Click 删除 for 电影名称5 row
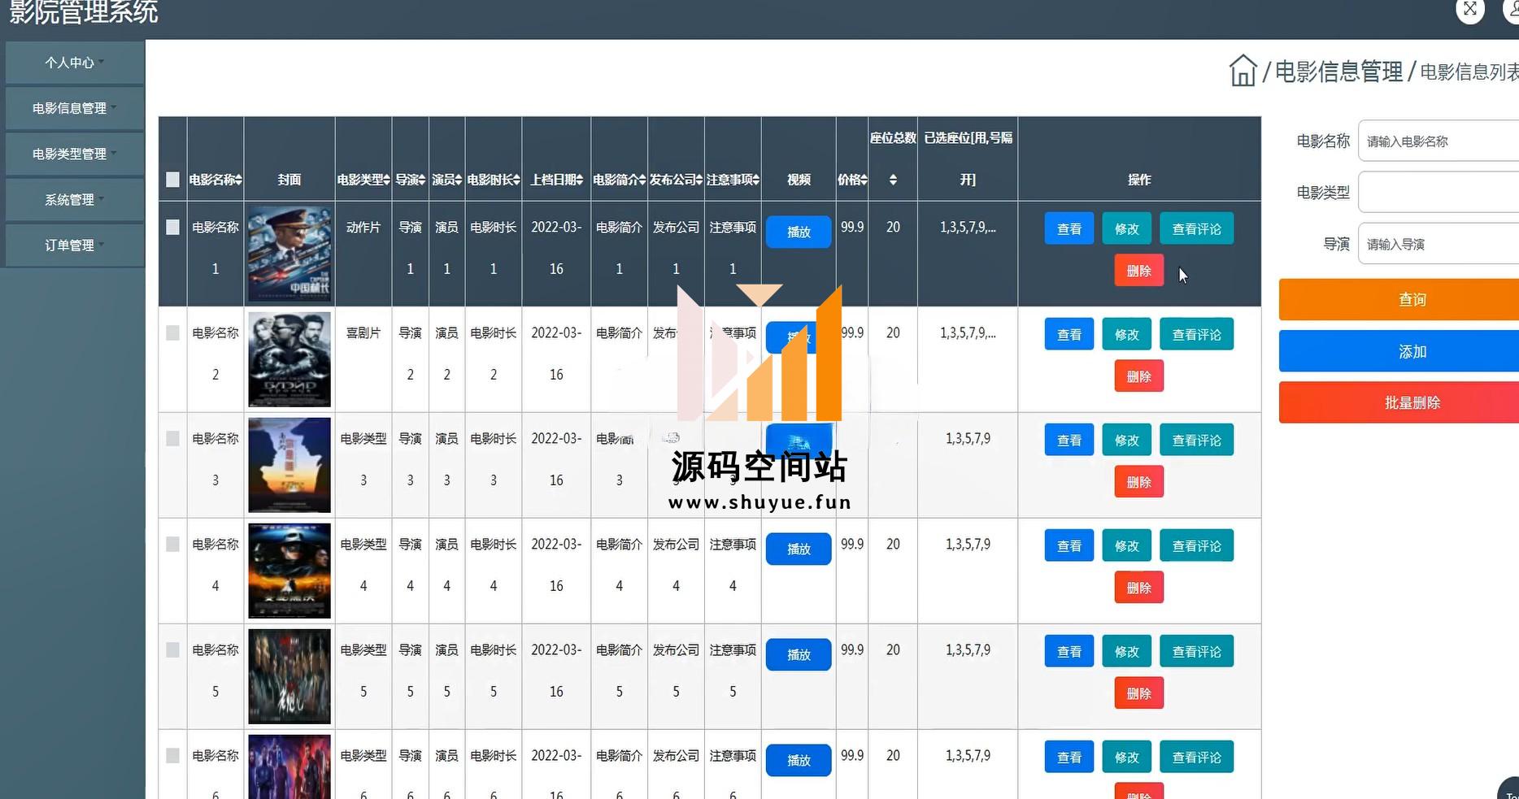 click(1139, 693)
